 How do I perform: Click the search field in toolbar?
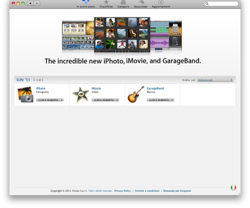[x=221, y=3]
